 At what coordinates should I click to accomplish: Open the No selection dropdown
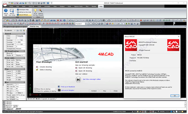(10, 31)
